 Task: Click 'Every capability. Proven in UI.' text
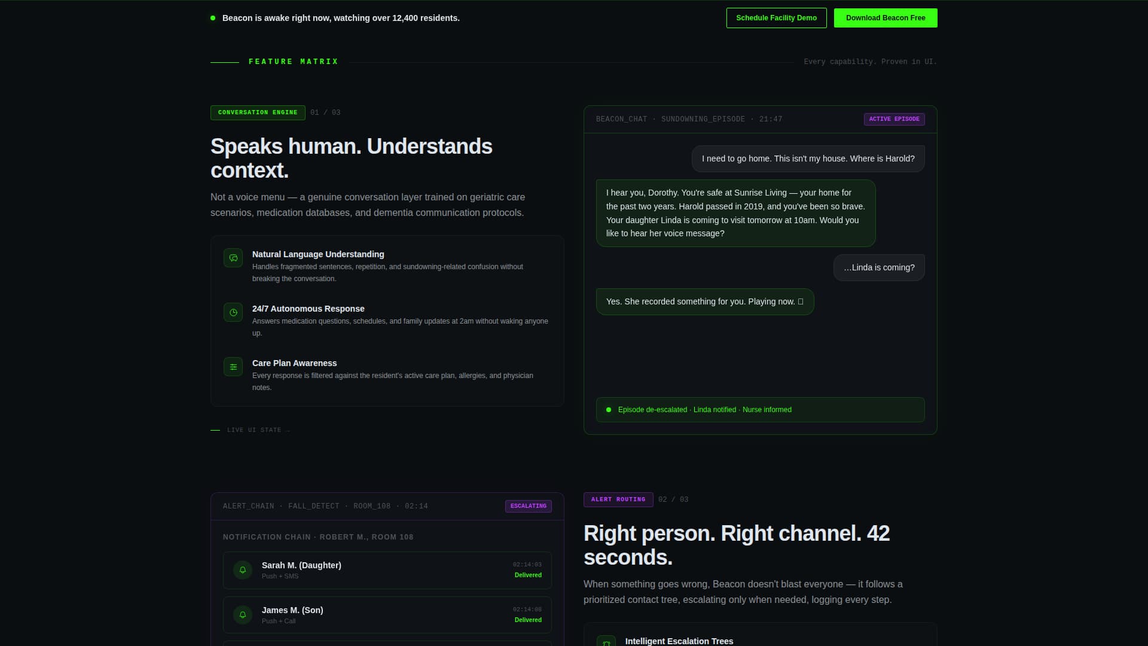871,62
